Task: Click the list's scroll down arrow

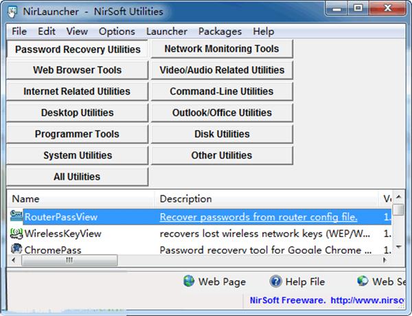Action: coord(399,247)
